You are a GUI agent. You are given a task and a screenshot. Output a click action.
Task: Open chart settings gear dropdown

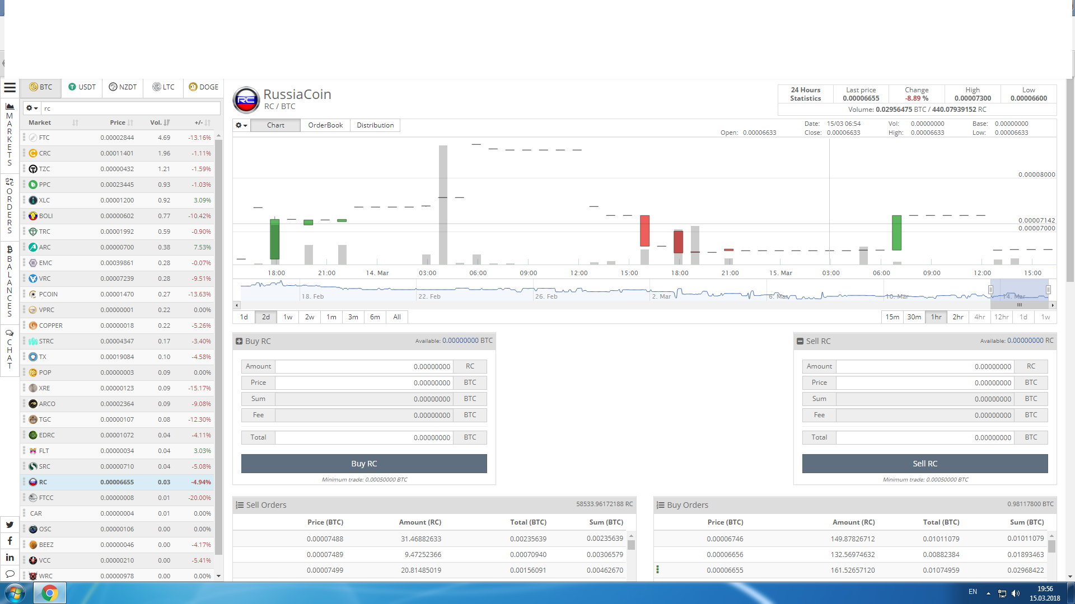[x=241, y=125]
